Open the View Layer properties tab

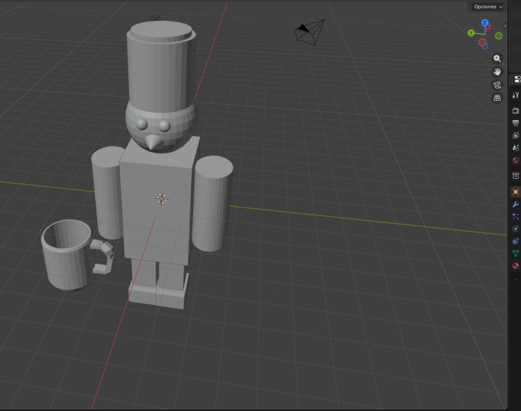coord(515,135)
